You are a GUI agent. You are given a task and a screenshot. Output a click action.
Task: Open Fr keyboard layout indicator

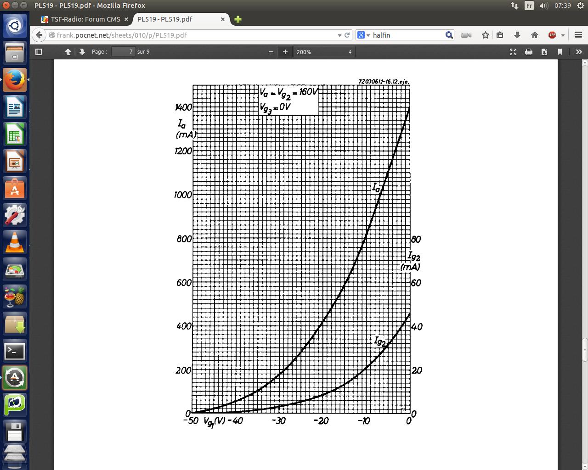click(529, 6)
